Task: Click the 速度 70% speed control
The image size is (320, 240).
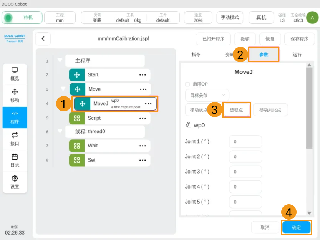Action: (x=198, y=18)
